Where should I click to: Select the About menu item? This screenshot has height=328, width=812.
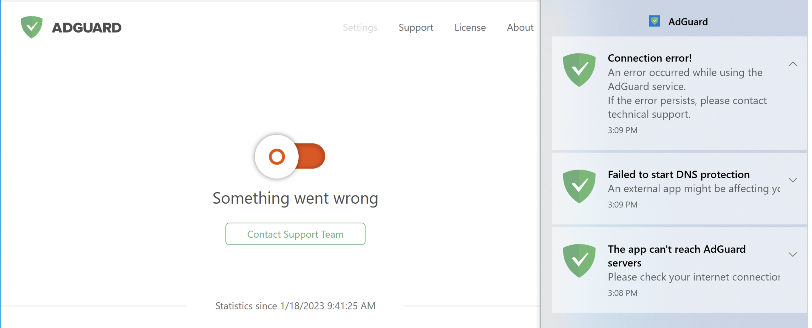[520, 27]
